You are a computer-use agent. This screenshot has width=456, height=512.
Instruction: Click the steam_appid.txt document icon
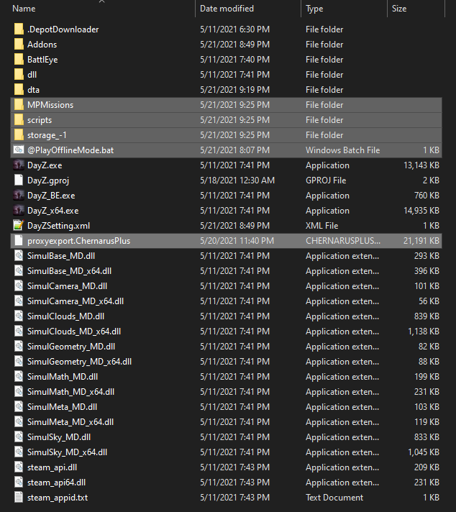pos(19,498)
